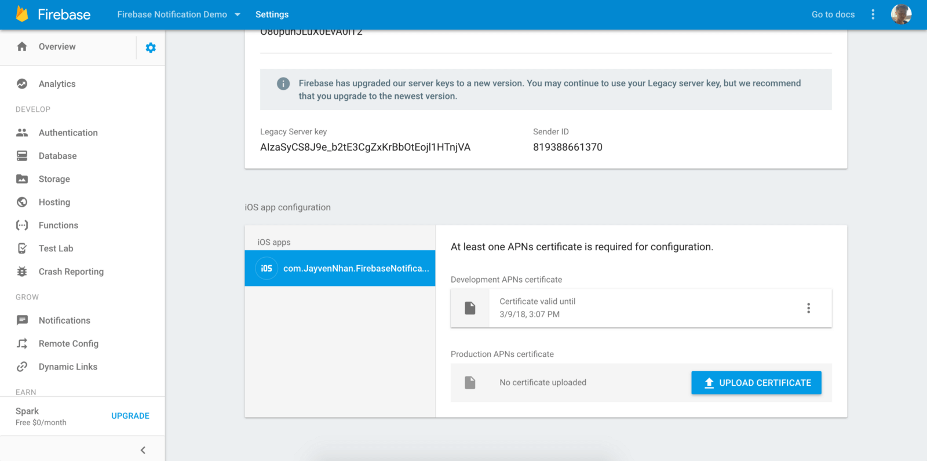Click the Spark plan label
This screenshot has height=461, width=927.
point(27,411)
